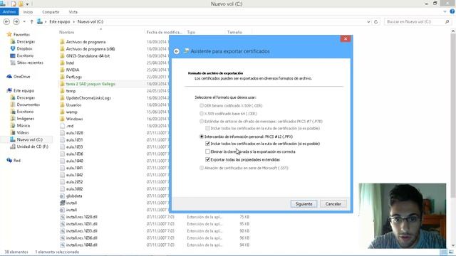The height and width of the screenshot is (256, 456).
Task: Toggle Incluir todos los certificados under PKCS #12
Action: (x=207, y=144)
